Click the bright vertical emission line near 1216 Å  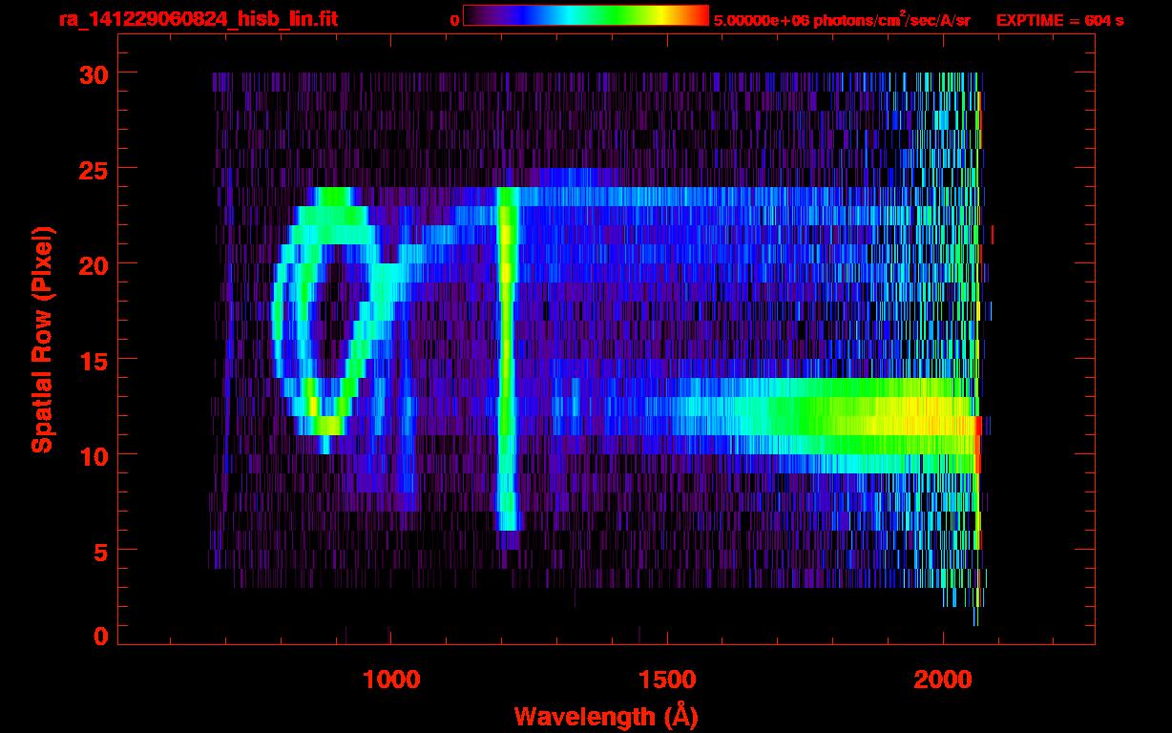[507, 358]
